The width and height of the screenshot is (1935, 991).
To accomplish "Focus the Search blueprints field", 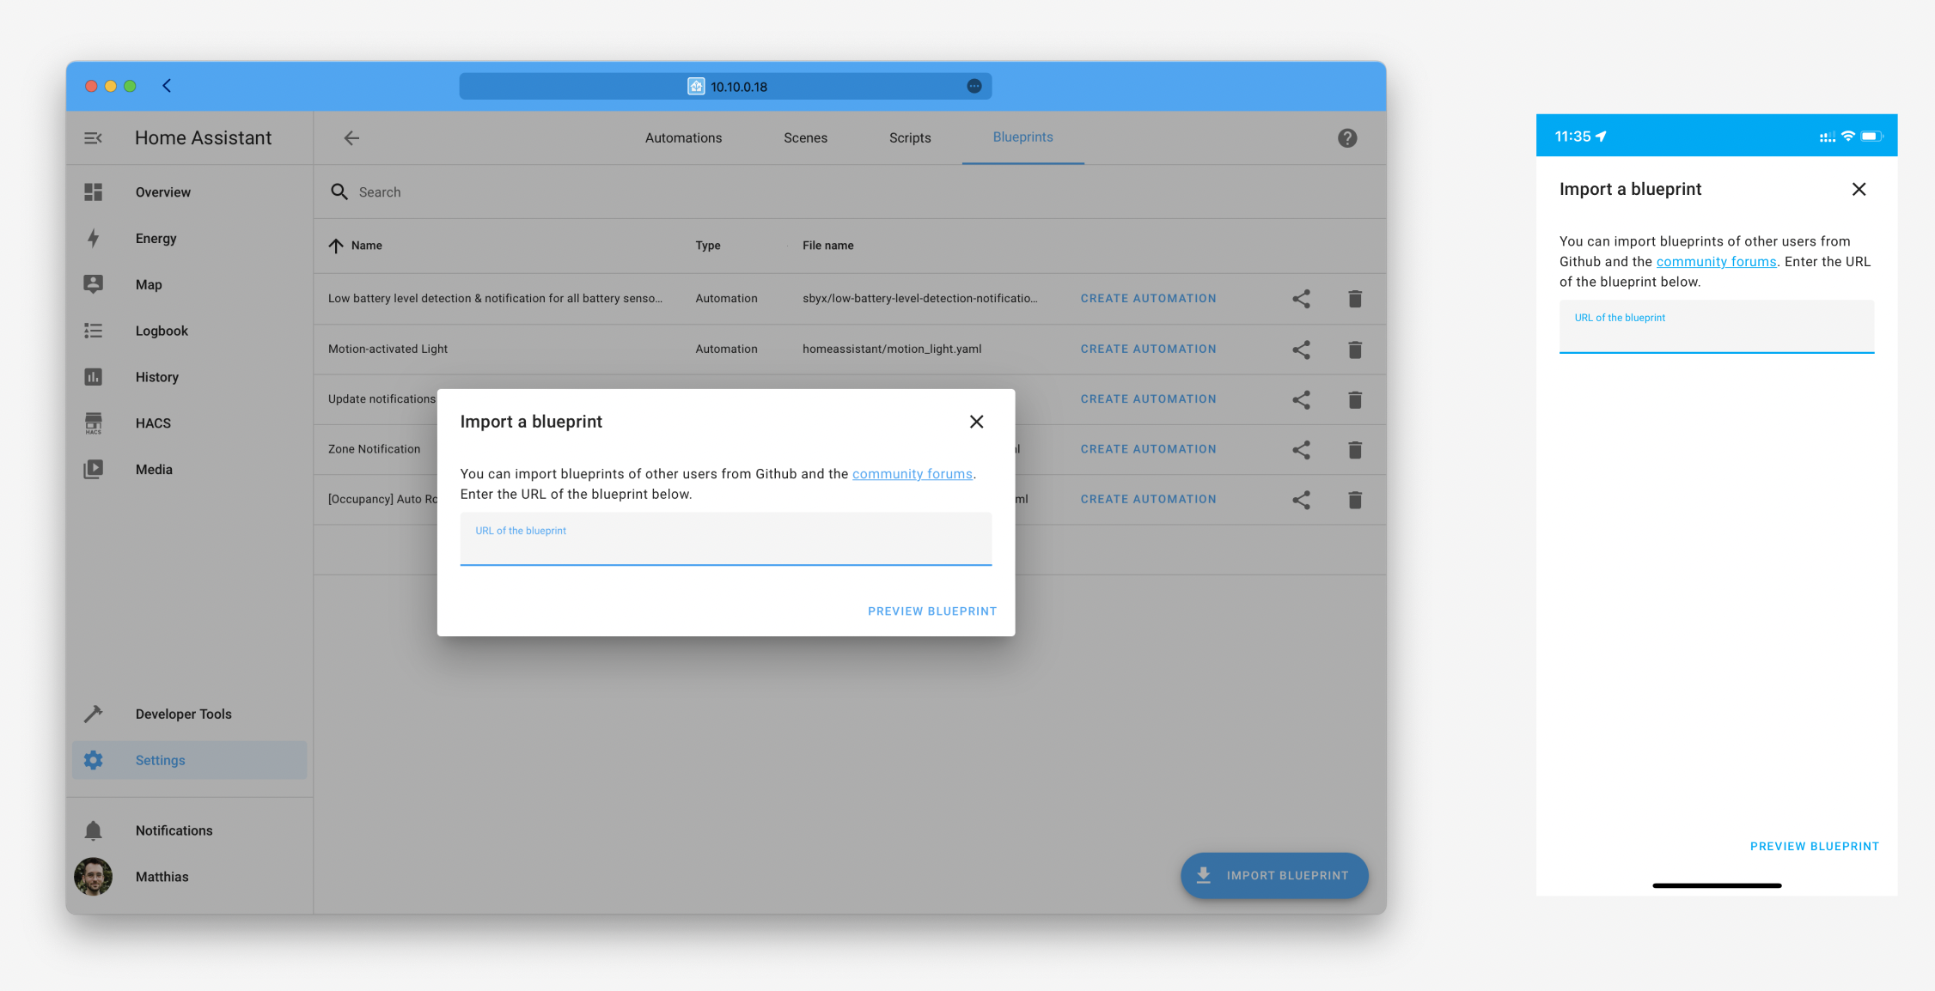I will [851, 192].
